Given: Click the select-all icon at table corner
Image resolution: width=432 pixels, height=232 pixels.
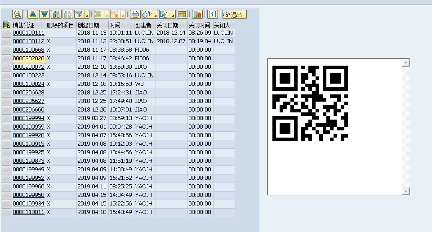Looking at the screenshot, I should [6, 25].
